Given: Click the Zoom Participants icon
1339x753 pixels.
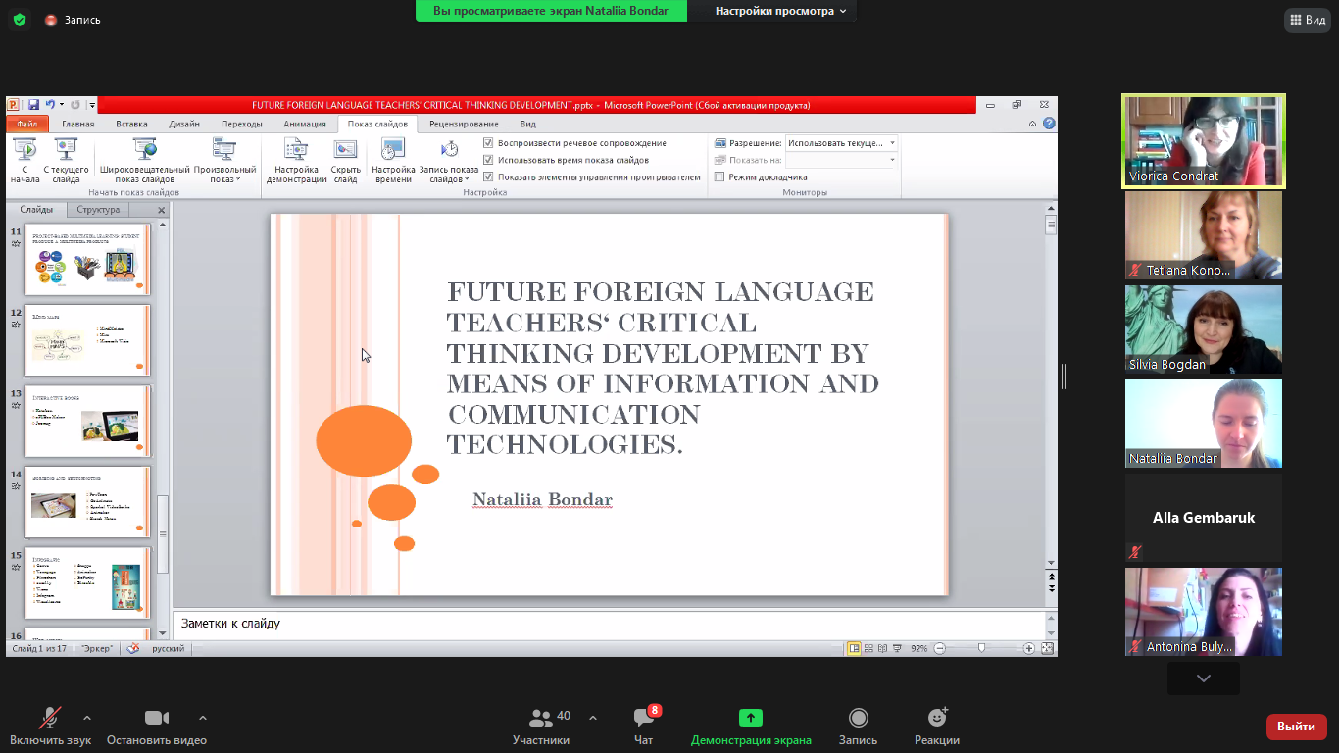Looking at the screenshot, I should point(540,719).
